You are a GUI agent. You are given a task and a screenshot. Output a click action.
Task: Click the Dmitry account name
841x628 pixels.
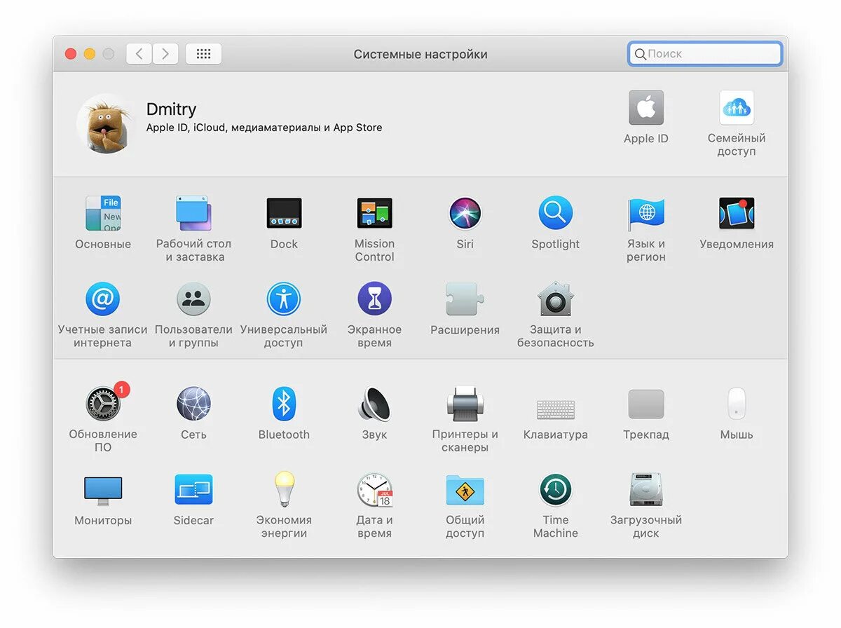pyautogui.click(x=171, y=109)
